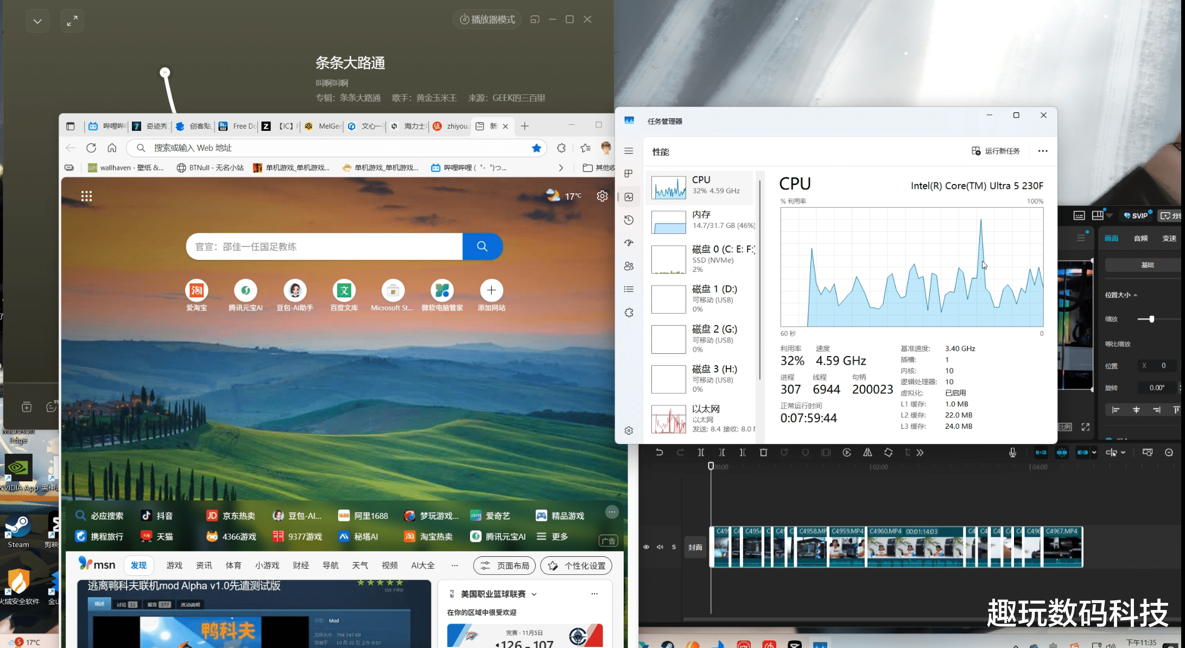Mute the track speaker icon in timeline
Image resolution: width=1185 pixels, height=648 pixels.
(x=660, y=547)
